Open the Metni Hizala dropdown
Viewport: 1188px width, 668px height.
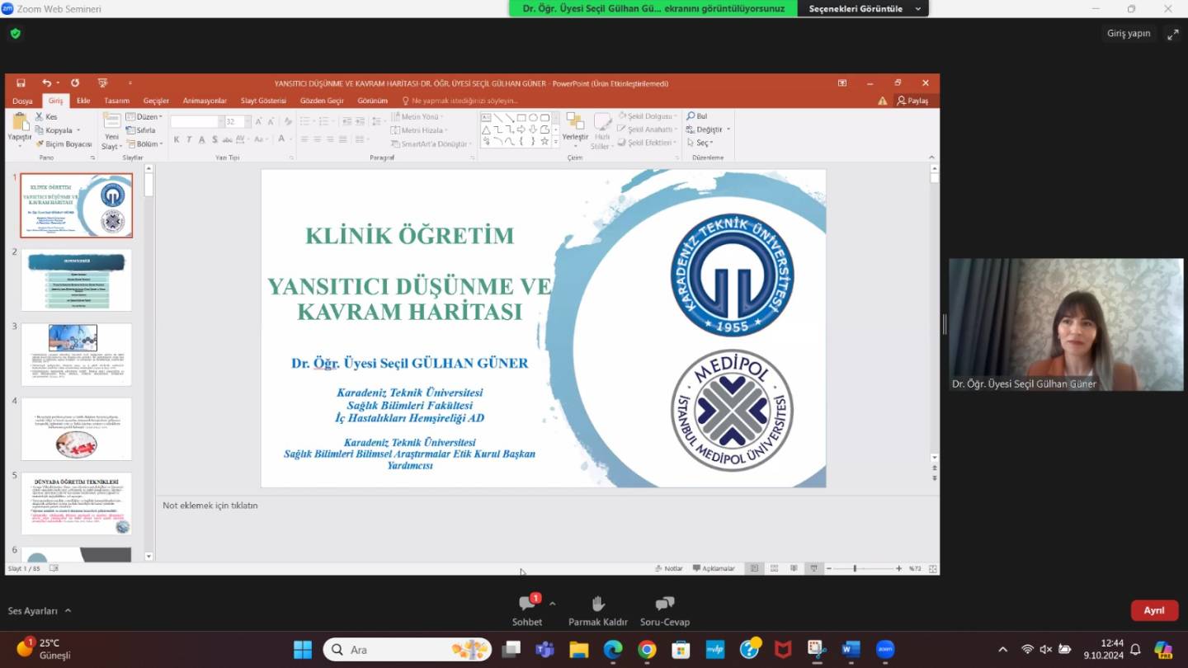pyautogui.click(x=420, y=130)
